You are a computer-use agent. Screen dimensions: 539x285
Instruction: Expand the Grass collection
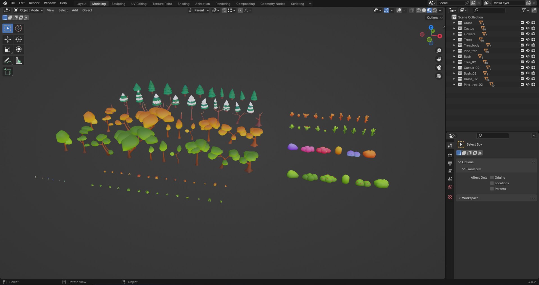point(454,23)
